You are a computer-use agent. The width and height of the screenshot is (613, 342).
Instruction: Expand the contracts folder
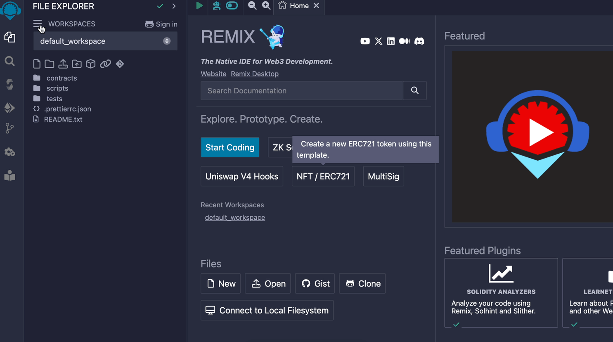(62, 78)
